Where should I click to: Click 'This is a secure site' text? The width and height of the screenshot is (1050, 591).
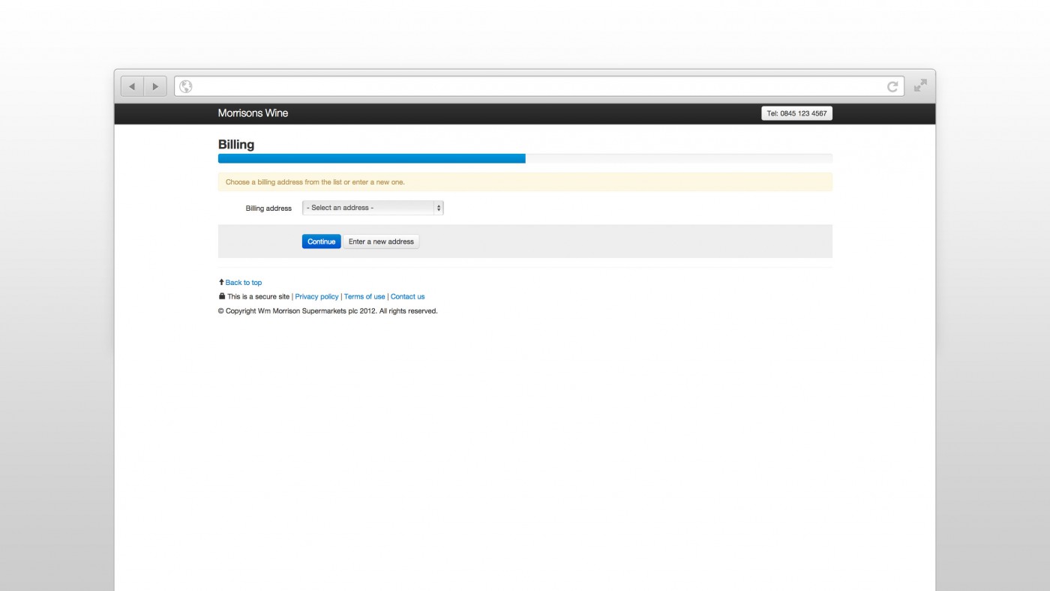coord(258,296)
